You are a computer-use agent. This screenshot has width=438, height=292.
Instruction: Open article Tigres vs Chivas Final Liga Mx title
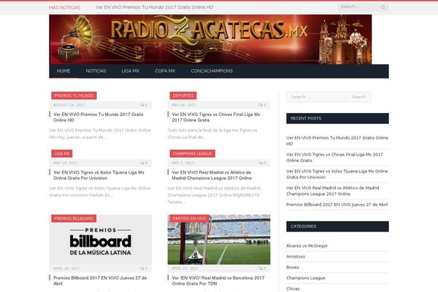(x=216, y=117)
